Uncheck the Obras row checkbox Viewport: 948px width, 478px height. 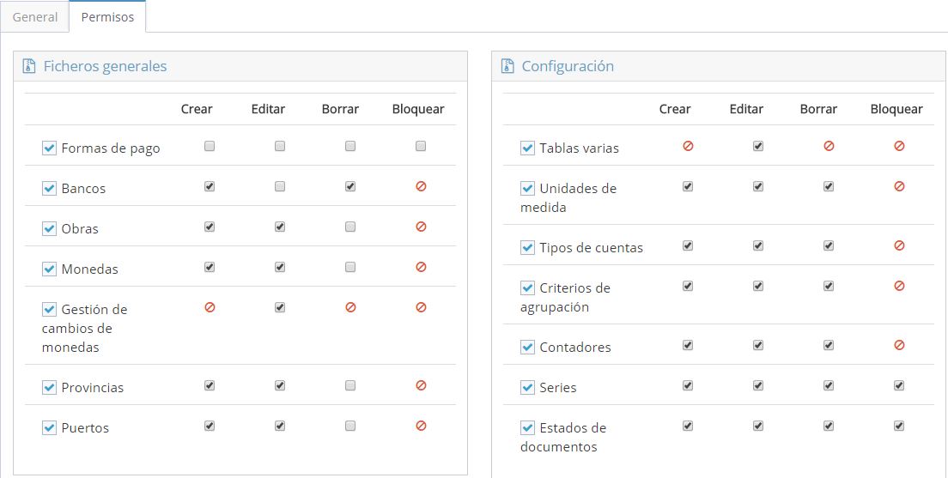(49, 229)
